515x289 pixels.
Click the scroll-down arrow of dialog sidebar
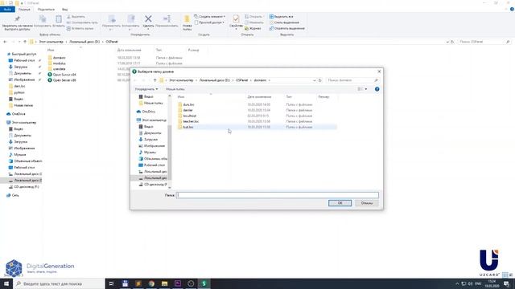(x=170, y=187)
